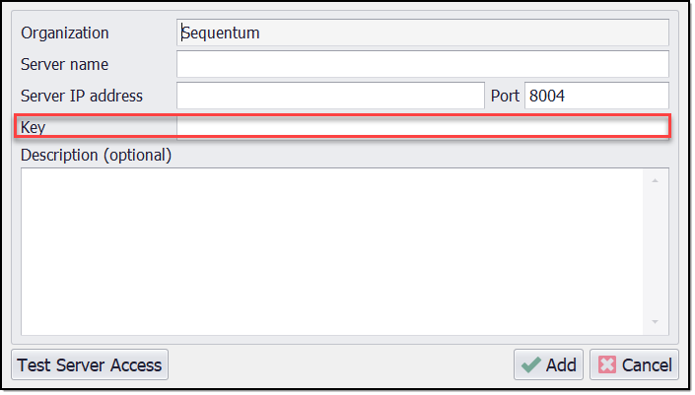Screen dimensions: 695x395
Task: Click the green checkmark icon on Add
Action: coord(531,364)
